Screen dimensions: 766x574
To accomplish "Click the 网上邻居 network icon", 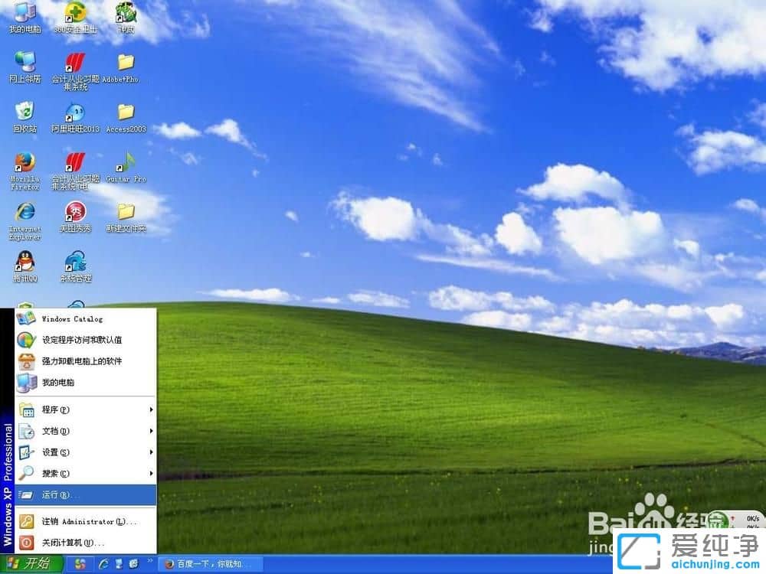I will click(x=25, y=62).
